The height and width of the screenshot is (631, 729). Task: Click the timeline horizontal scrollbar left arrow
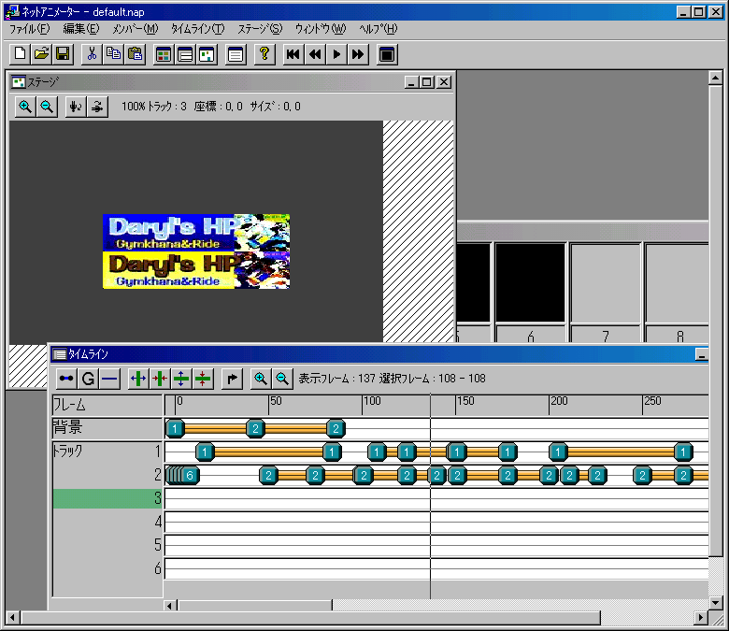tap(170, 605)
